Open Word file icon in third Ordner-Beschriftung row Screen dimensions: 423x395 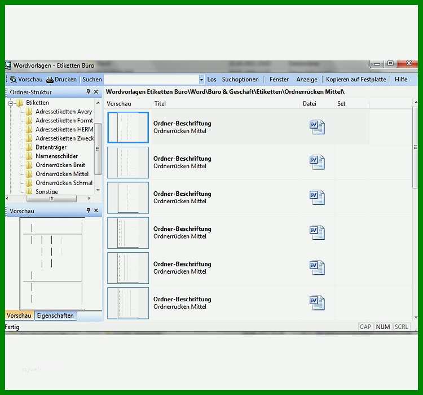[x=317, y=197]
